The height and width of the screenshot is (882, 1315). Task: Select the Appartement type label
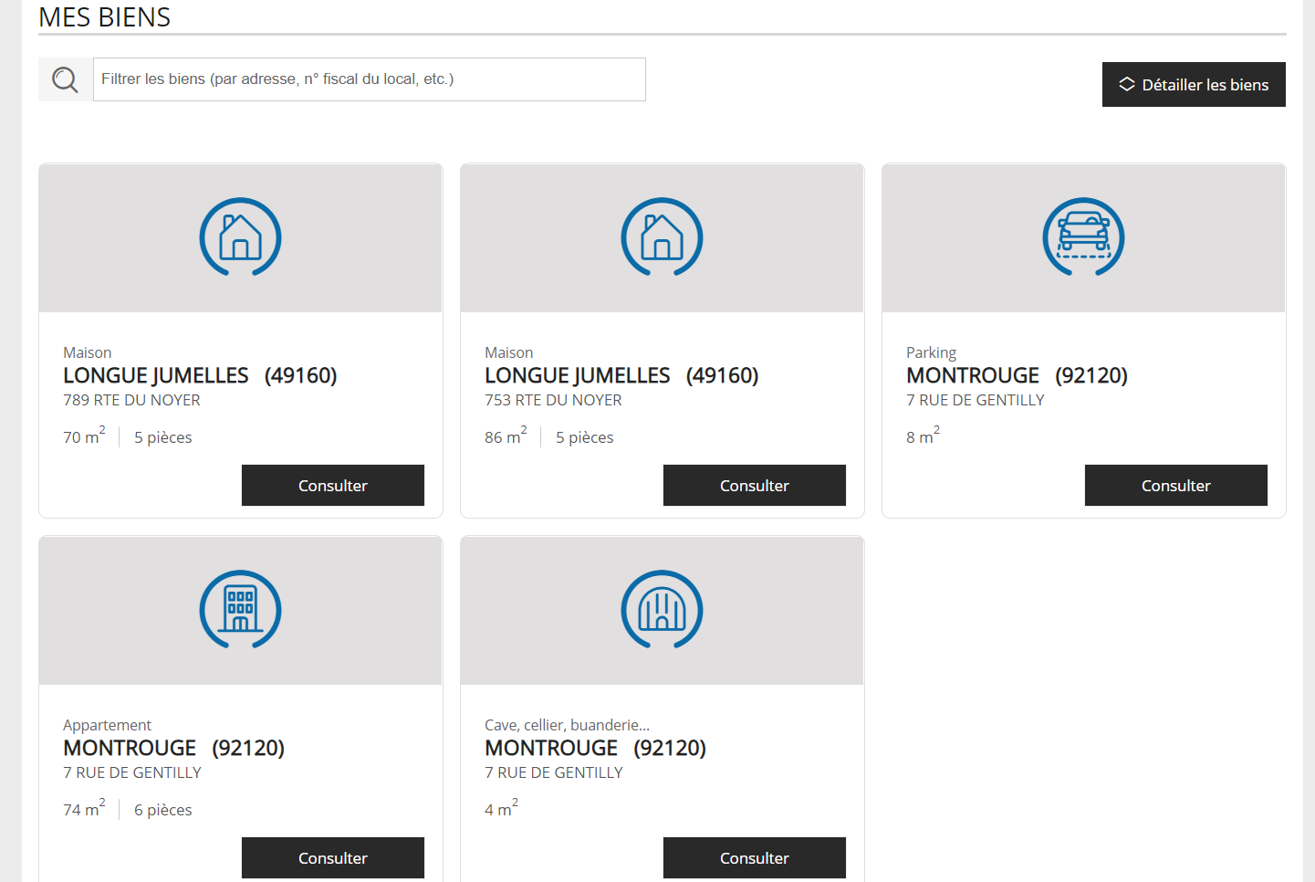107,726
